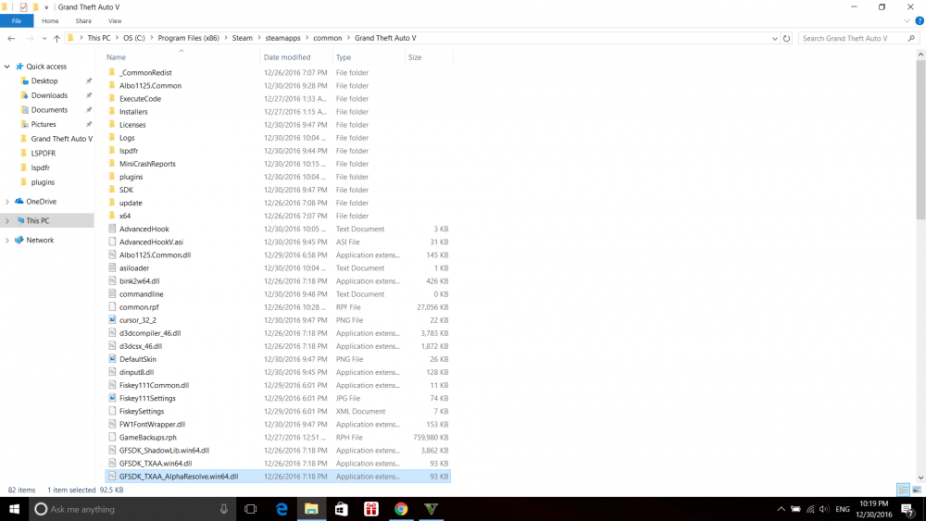
Task: Open the Action Center notification icon
Action: pos(908,509)
